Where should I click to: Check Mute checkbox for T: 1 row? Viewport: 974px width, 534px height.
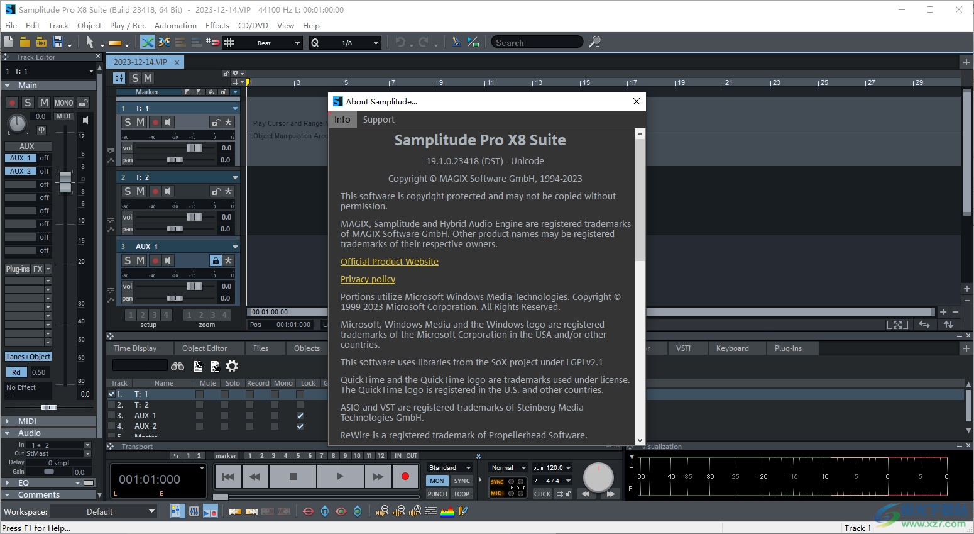199,394
